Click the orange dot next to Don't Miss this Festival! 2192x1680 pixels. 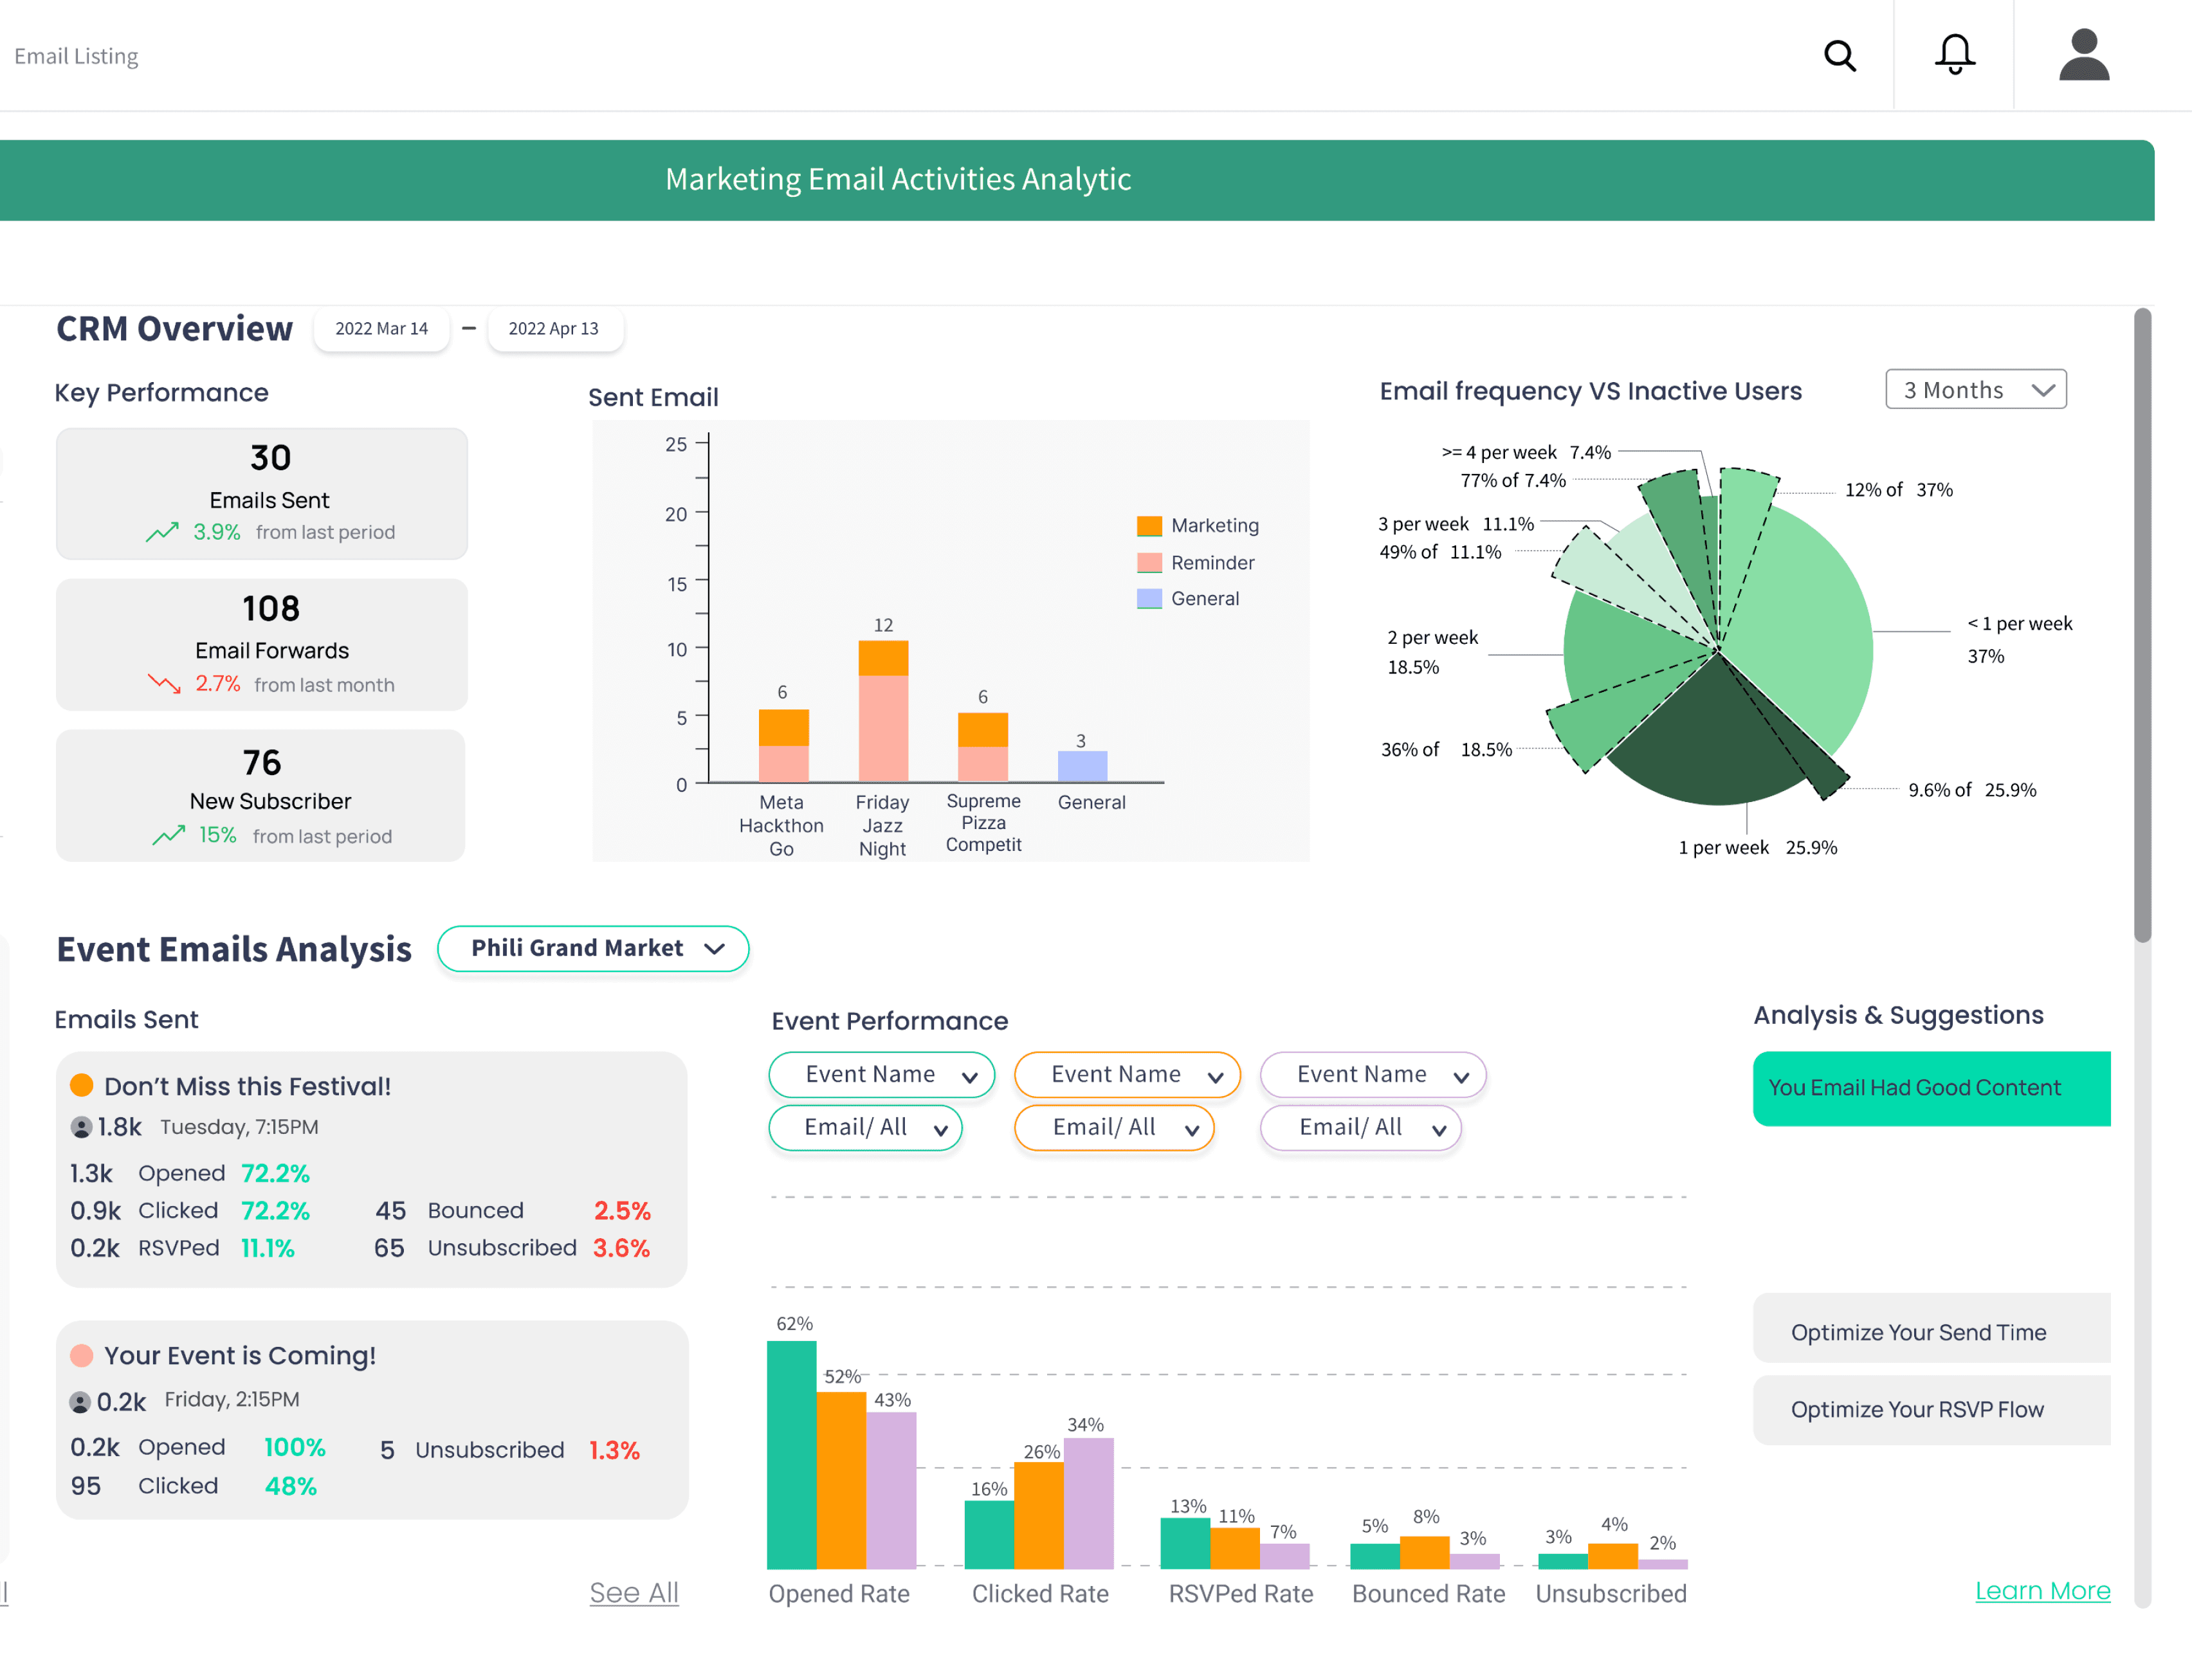(x=82, y=1085)
